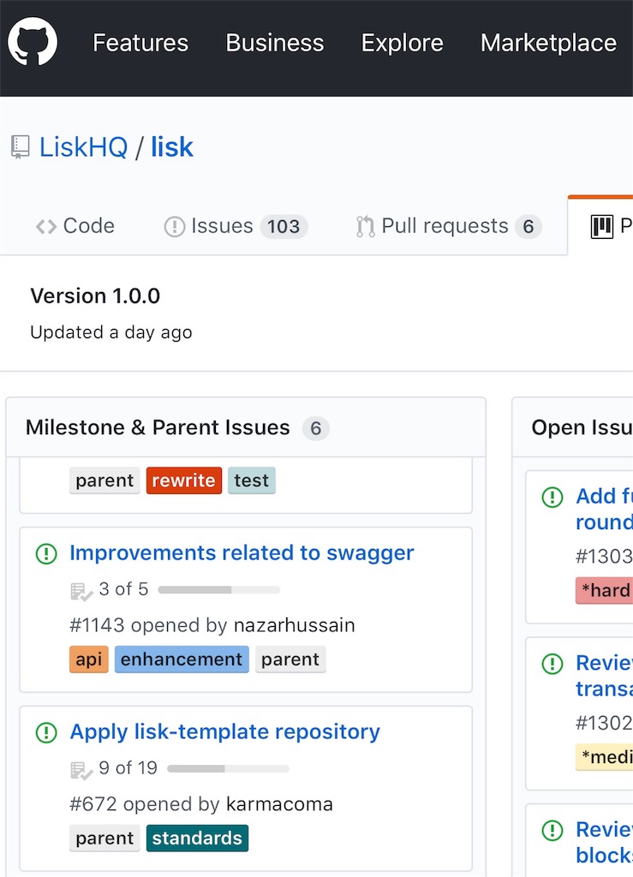Open karmacoma user profile
The image size is (633, 877).
[279, 803]
